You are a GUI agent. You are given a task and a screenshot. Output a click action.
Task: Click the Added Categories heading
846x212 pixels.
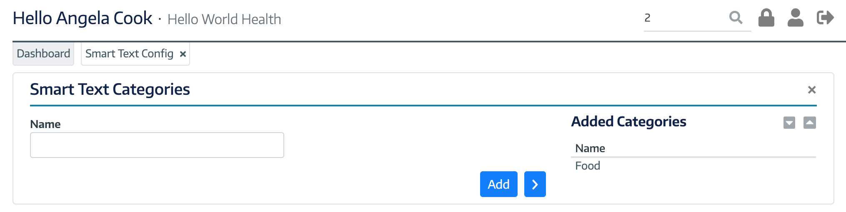point(628,121)
